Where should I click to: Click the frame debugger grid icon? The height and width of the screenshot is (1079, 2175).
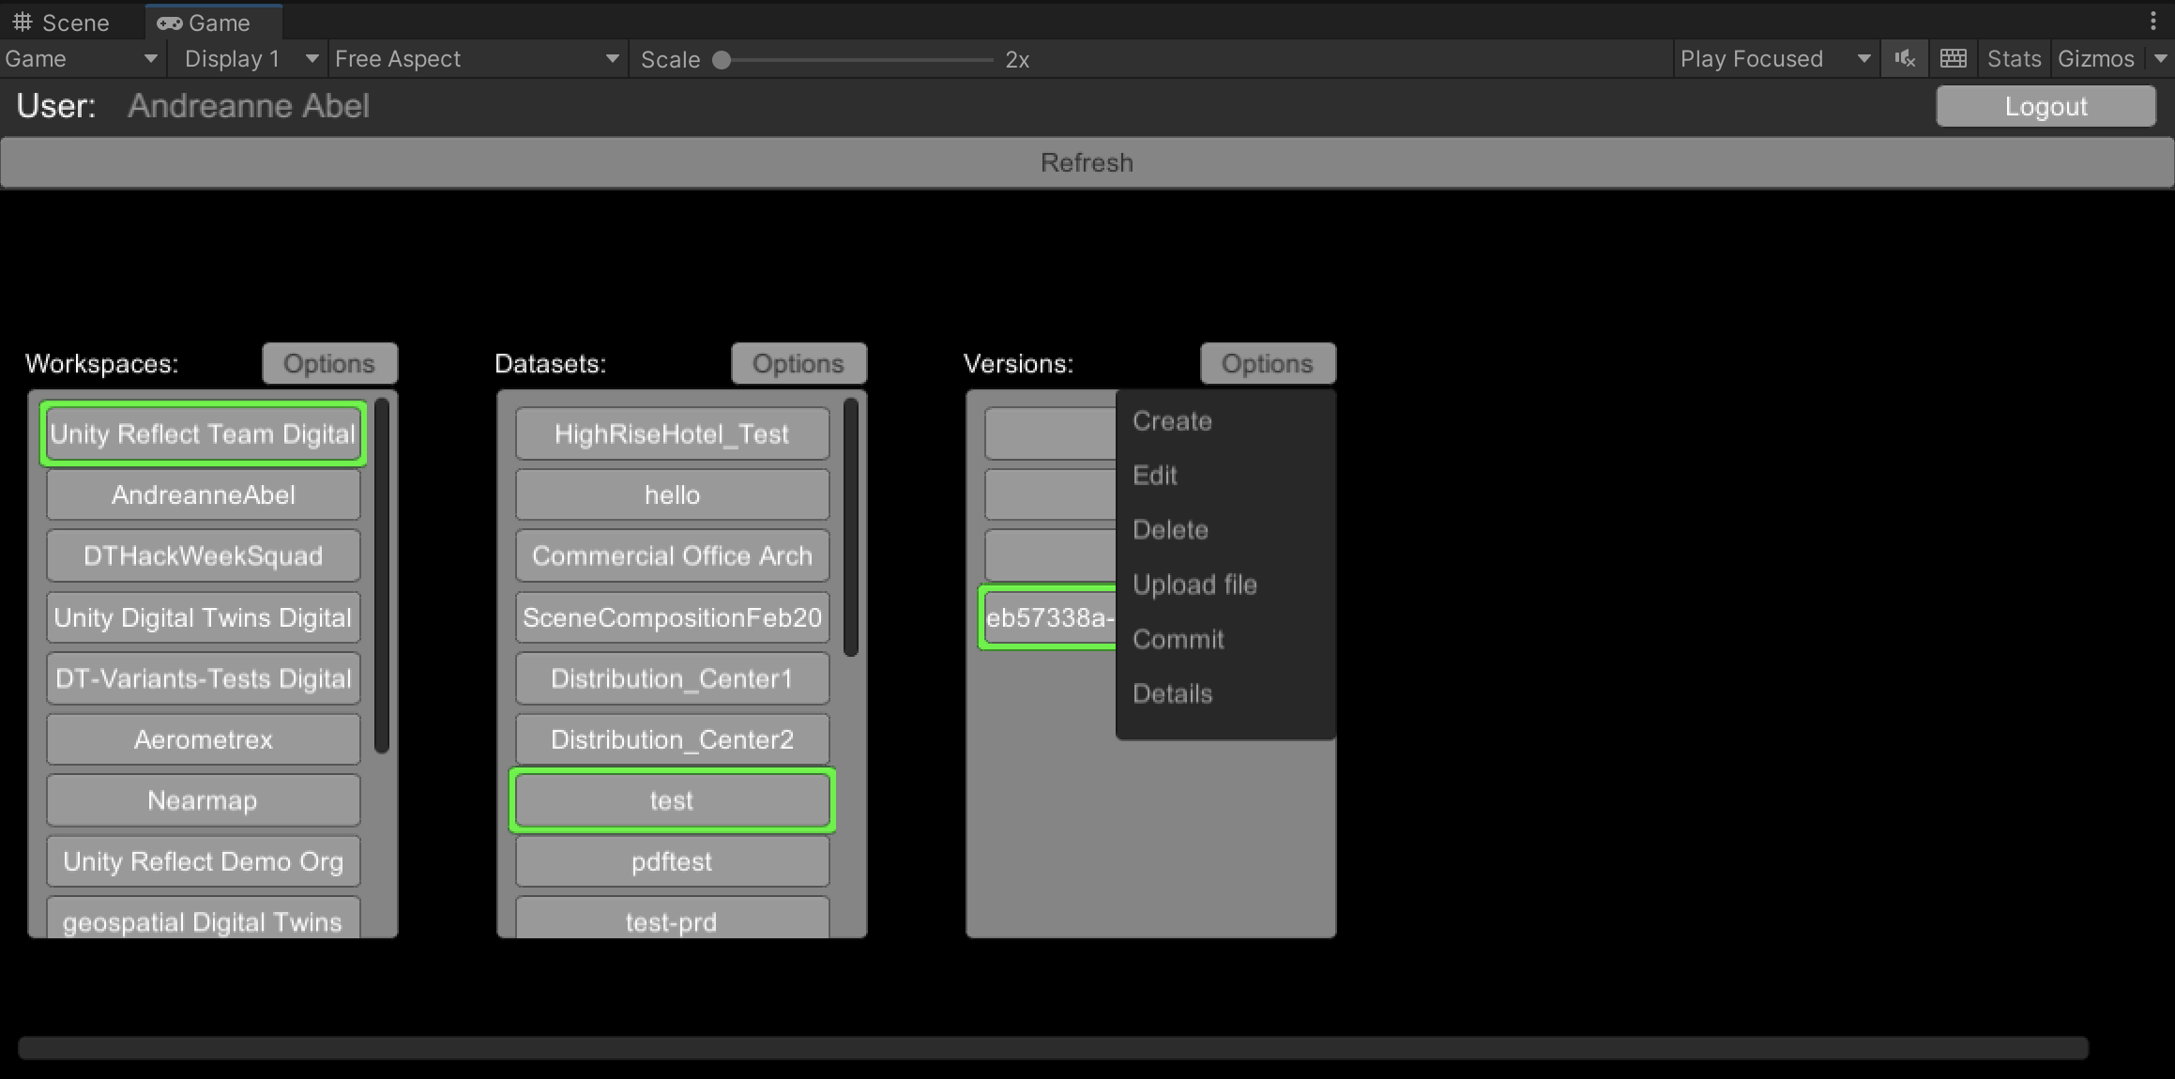point(1953,59)
